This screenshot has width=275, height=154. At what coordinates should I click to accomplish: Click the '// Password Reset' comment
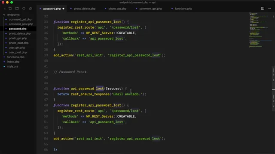70,72
